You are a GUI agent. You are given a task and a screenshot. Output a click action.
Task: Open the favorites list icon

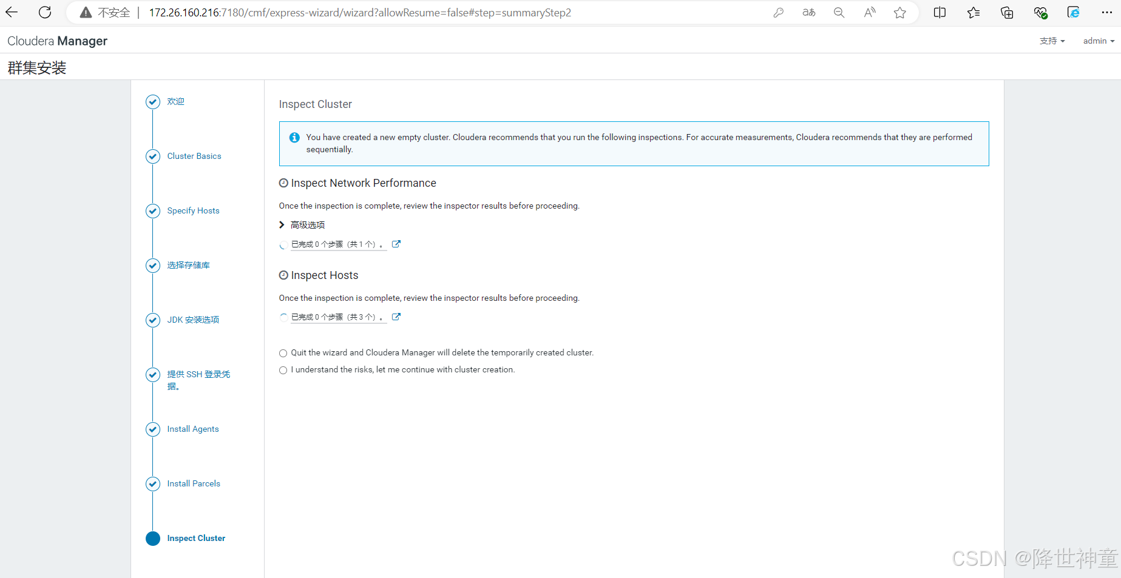974,13
